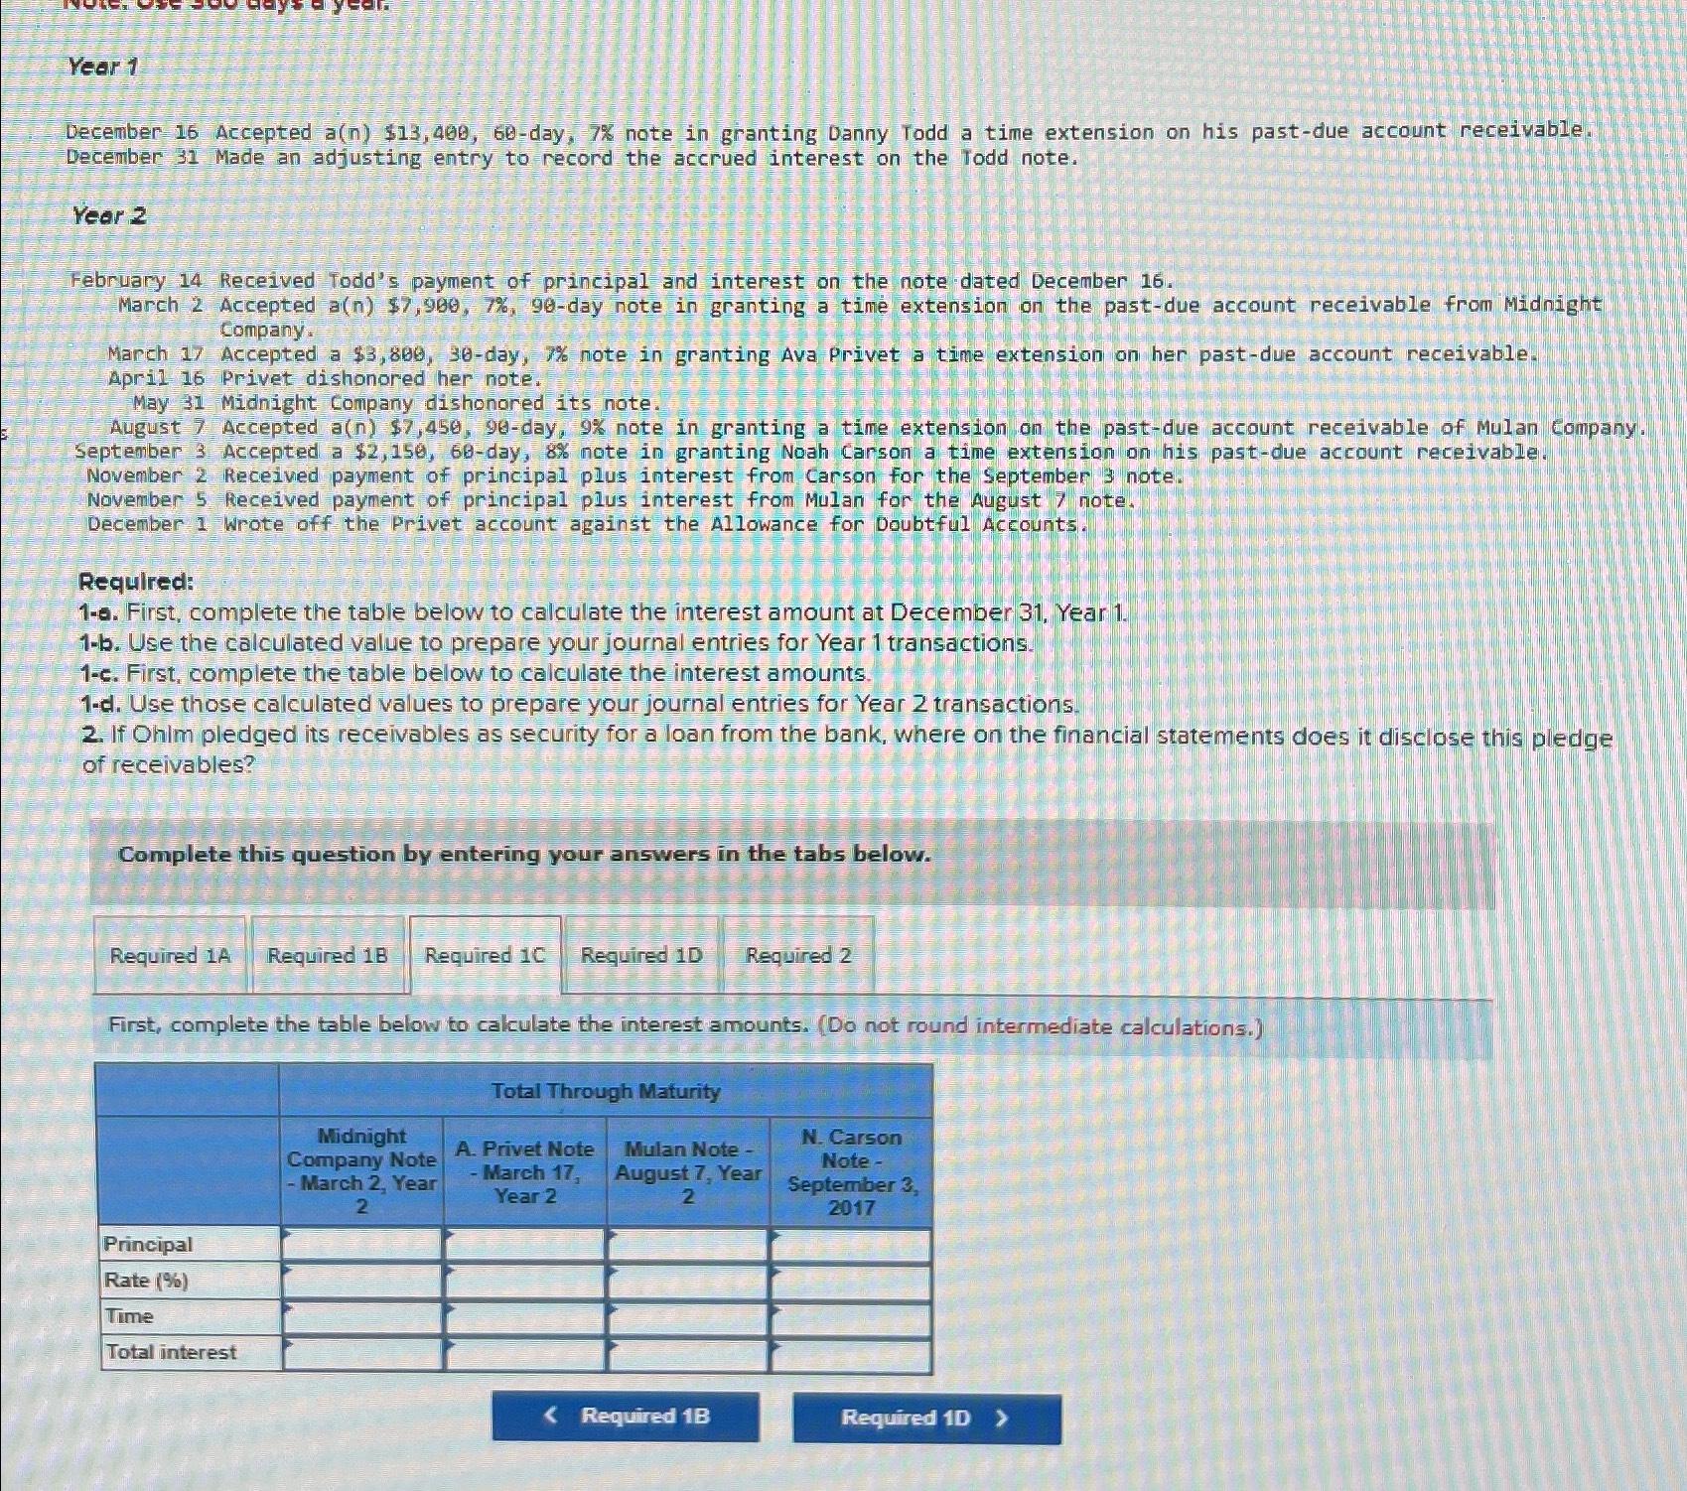The width and height of the screenshot is (1687, 1491).
Task: Click Total interest cell for Midnight Company Note
Action: click(362, 1353)
